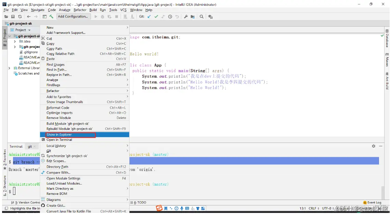Click the Git Commit green checkmark

(x=156, y=17)
